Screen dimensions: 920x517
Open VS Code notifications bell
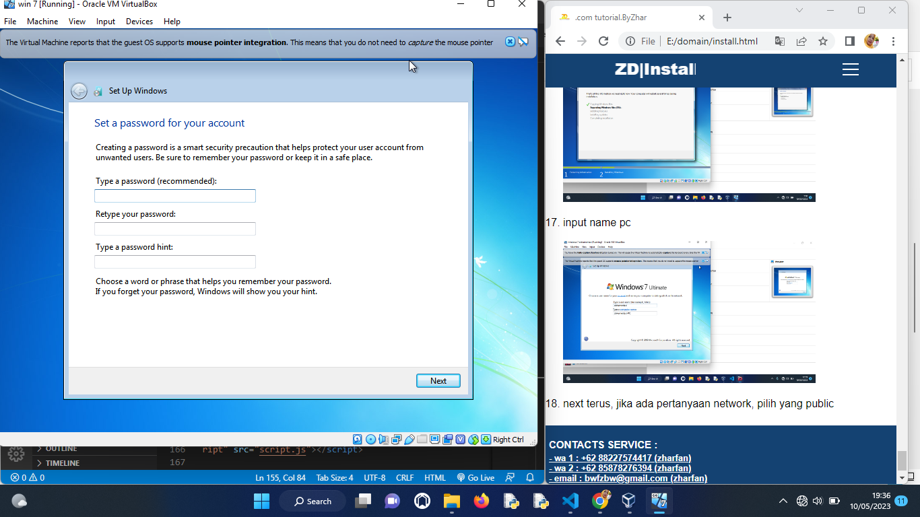coord(530,477)
